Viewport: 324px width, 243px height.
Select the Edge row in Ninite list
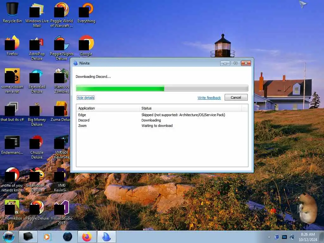pos(162,115)
